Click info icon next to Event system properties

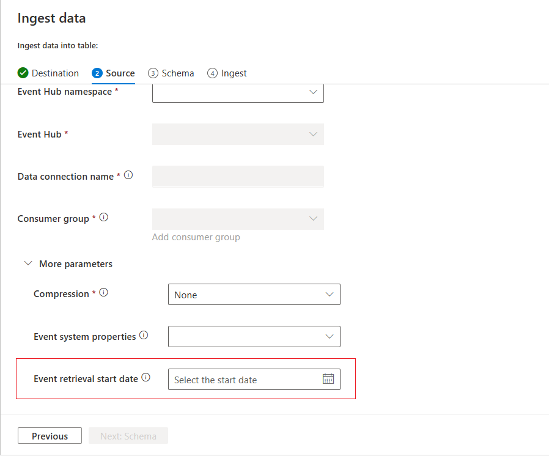pos(144,336)
